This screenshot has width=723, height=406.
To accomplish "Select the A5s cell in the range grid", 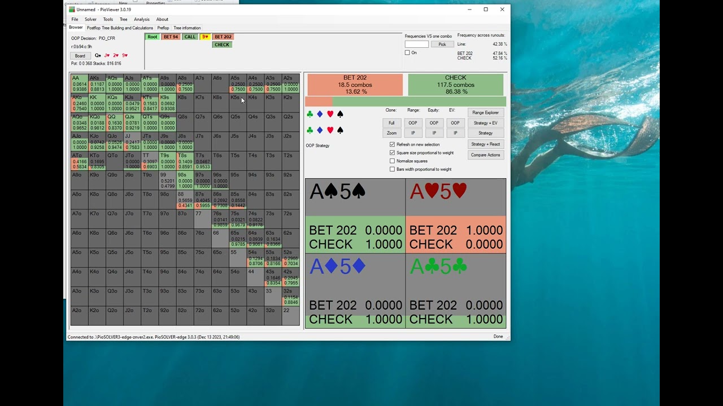I will (237, 83).
